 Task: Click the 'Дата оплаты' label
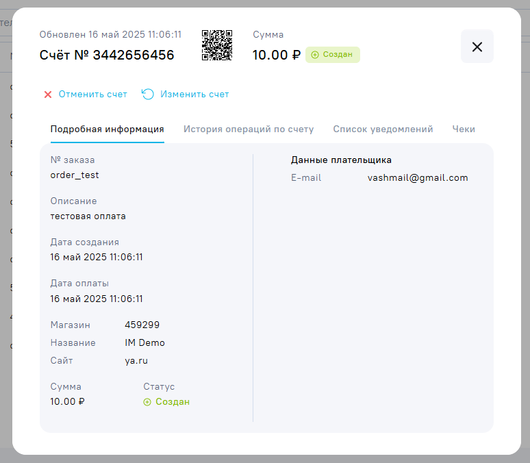click(x=79, y=284)
